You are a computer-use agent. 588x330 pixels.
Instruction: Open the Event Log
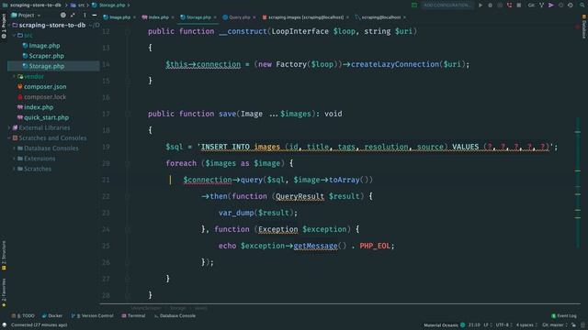pyautogui.click(x=564, y=315)
